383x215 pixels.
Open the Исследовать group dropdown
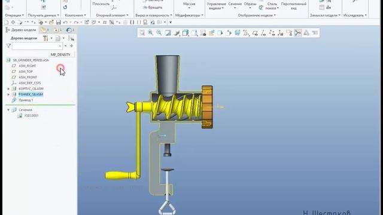[355, 16]
